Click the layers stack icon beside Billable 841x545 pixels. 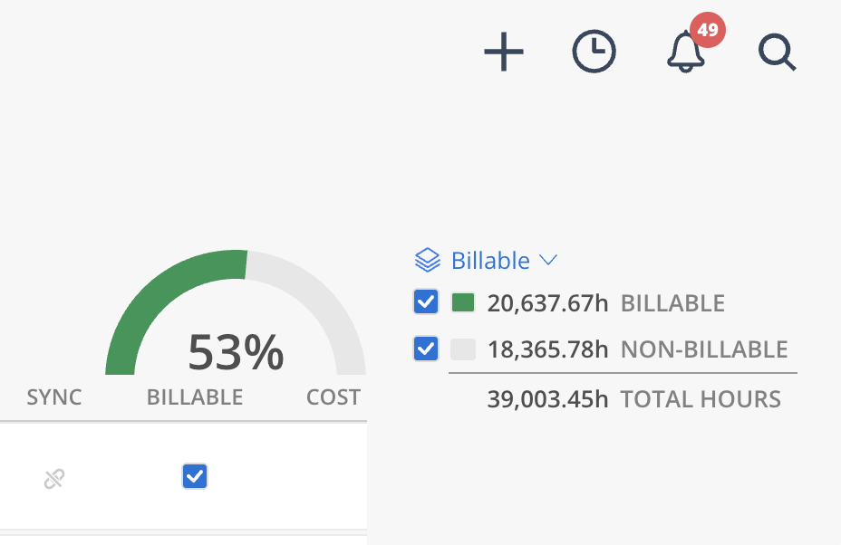(x=427, y=261)
